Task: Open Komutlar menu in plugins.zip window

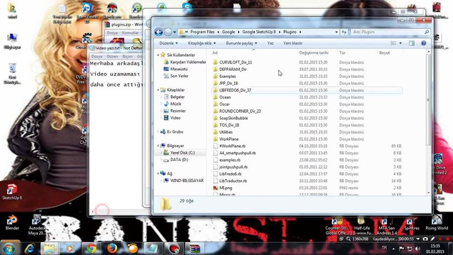Action: pos(130,33)
